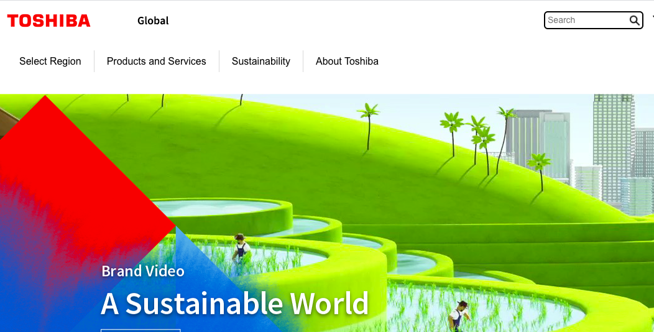Screen dimensions: 654x332
Task: Expand the Select Region menu
Action: [50, 61]
